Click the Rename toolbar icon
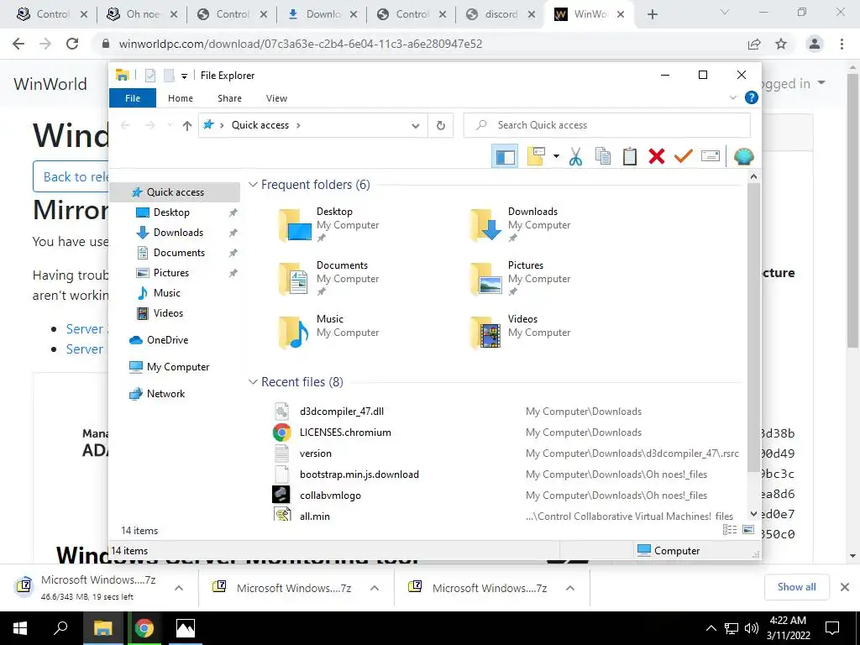Viewport: 860px width, 645px height. click(x=711, y=157)
